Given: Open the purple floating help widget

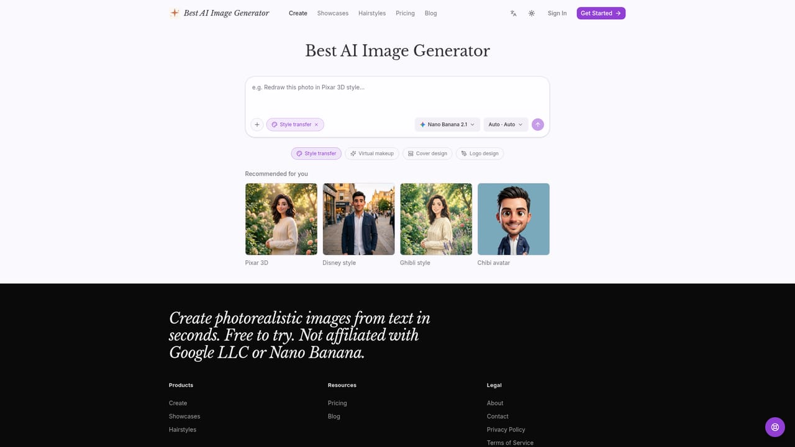Looking at the screenshot, I should point(775,427).
